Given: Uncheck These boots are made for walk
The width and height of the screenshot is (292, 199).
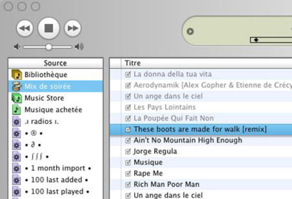Looking at the screenshot, I should tap(128, 129).
